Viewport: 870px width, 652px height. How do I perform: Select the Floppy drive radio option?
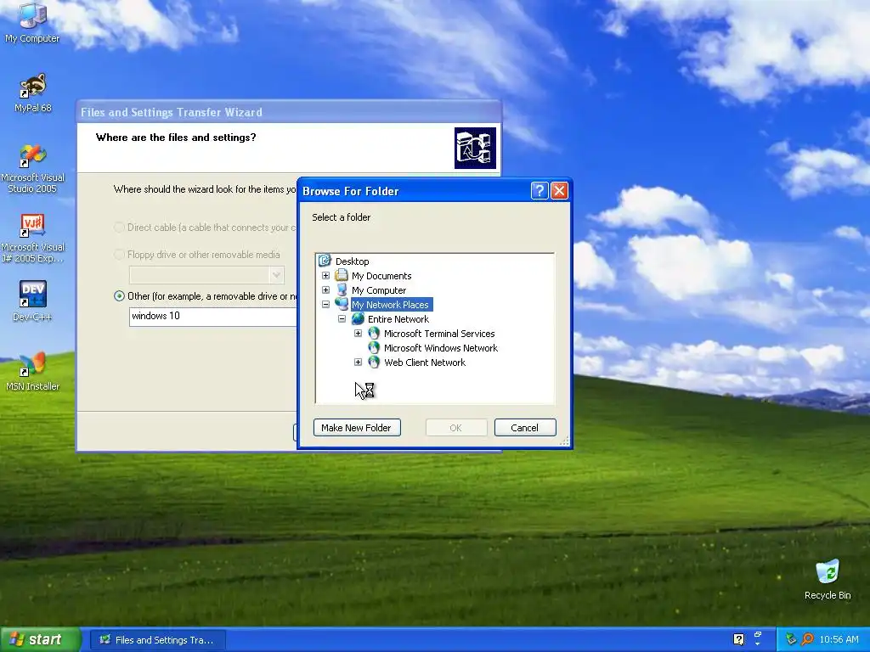(x=119, y=255)
